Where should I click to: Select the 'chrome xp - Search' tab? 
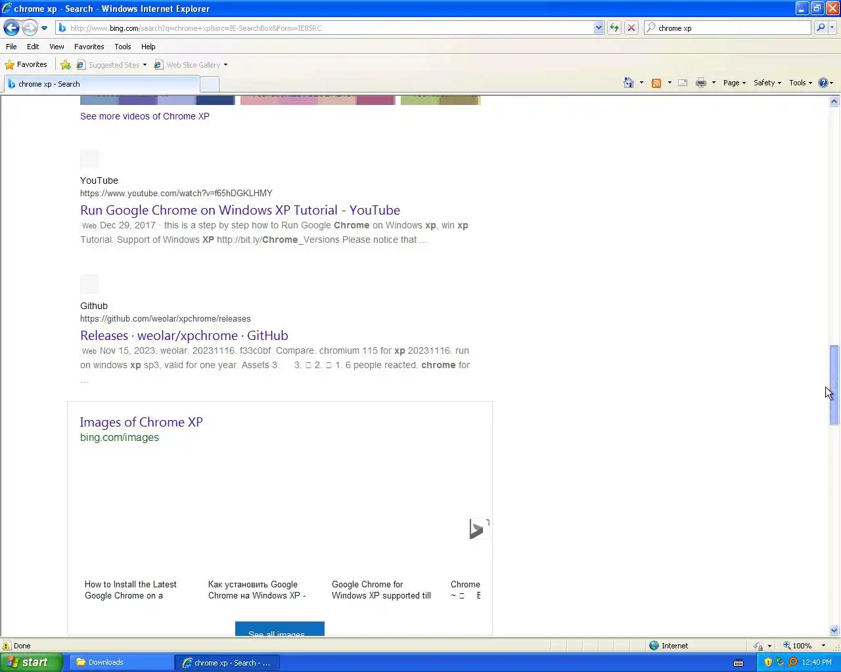[x=101, y=84]
